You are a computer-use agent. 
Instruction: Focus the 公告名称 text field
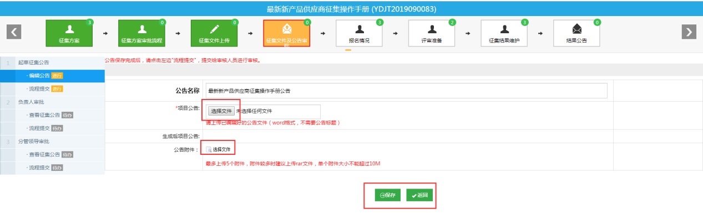(x=406, y=91)
